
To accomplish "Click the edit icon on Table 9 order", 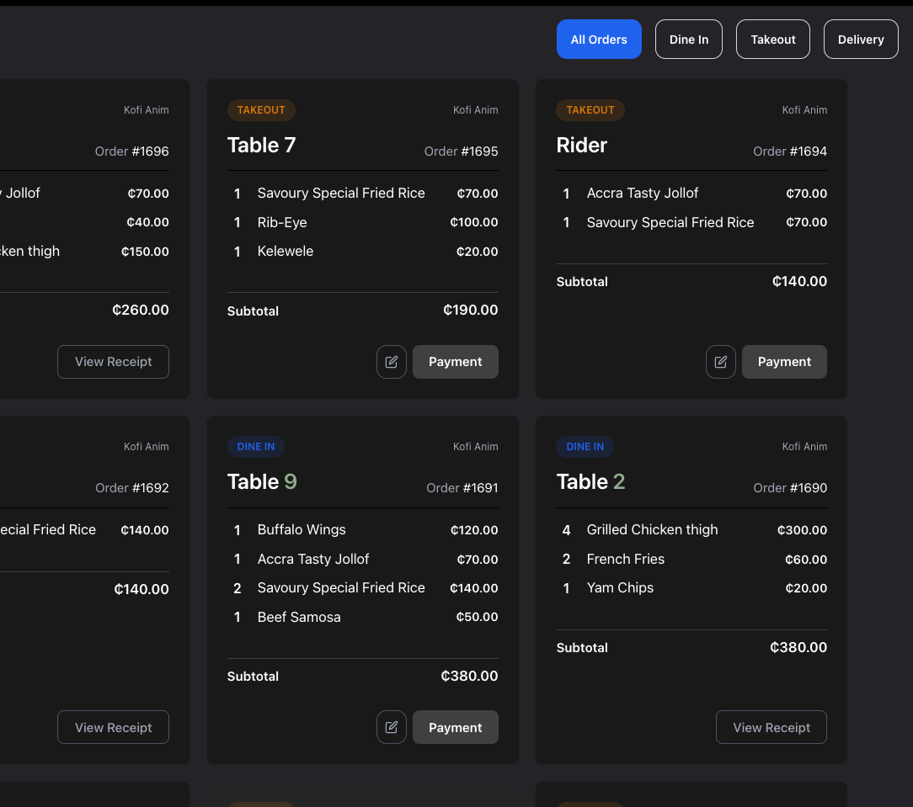I will pyautogui.click(x=391, y=726).
